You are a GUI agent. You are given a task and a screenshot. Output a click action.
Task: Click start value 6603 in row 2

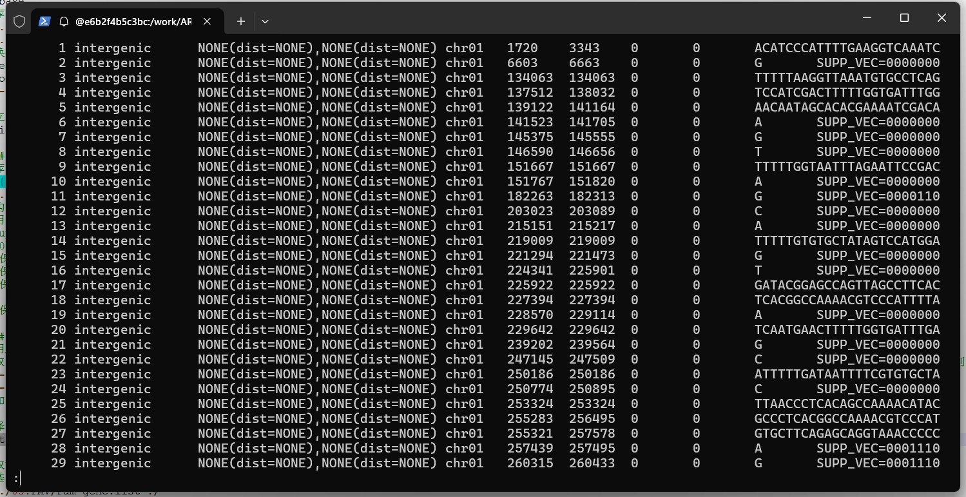522,63
